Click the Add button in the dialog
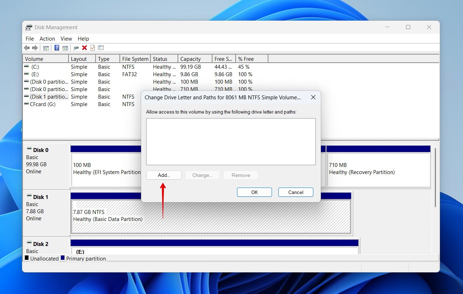The width and height of the screenshot is (463, 294). tap(164, 175)
